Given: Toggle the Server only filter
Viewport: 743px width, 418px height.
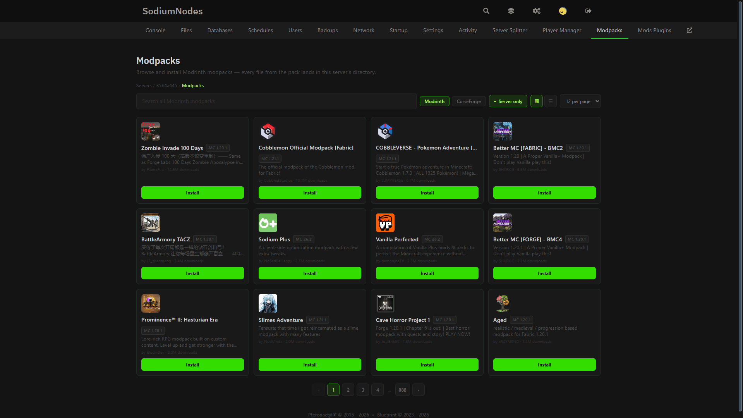Looking at the screenshot, I should (508, 101).
